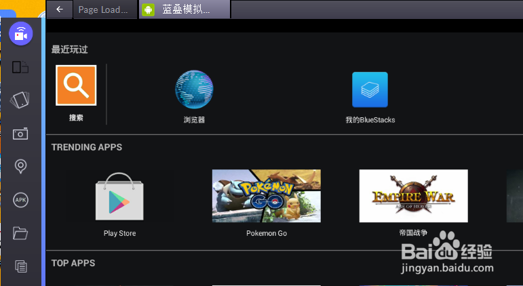The width and height of the screenshot is (523, 286).
Task: Click the back arrow button
Action: coord(60,9)
